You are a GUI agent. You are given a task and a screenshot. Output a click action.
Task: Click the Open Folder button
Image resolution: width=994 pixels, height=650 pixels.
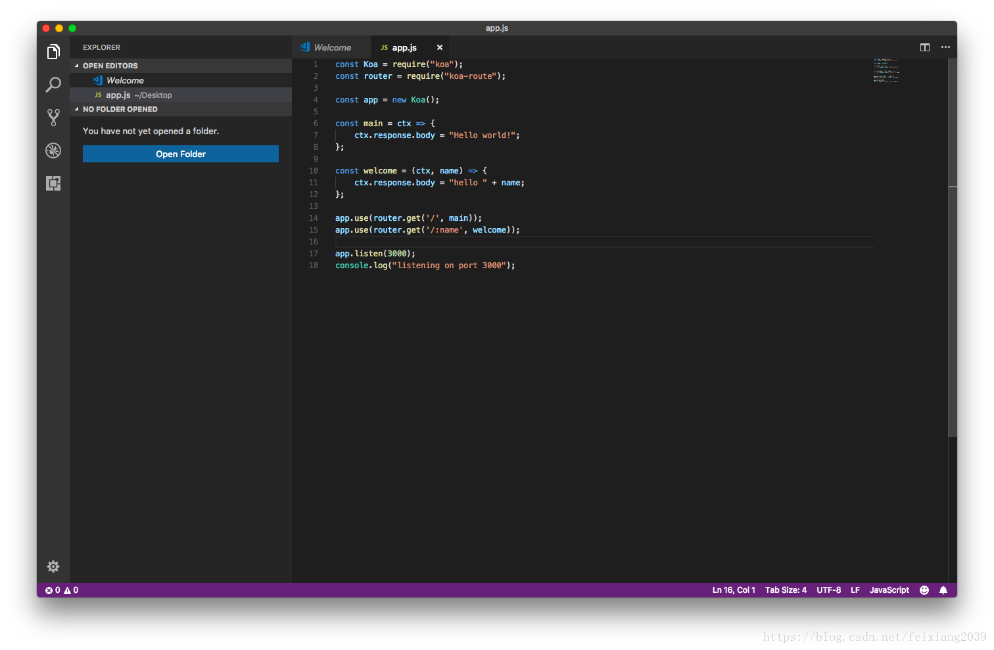pyautogui.click(x=181, y=154)
